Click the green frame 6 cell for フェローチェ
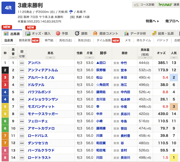 coord(5,121)
